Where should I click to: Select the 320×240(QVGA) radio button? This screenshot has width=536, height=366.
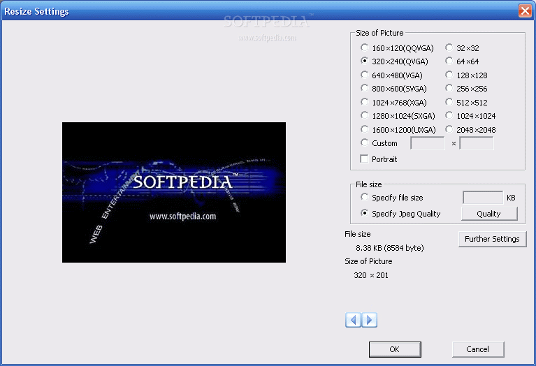pyautogui.click(x=364, y=61)
